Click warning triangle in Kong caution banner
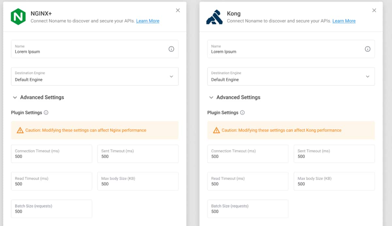 216,130
